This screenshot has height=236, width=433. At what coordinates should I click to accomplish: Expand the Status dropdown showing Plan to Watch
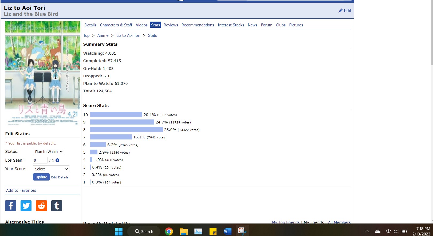pyautogui.click(x=49, y=152)
